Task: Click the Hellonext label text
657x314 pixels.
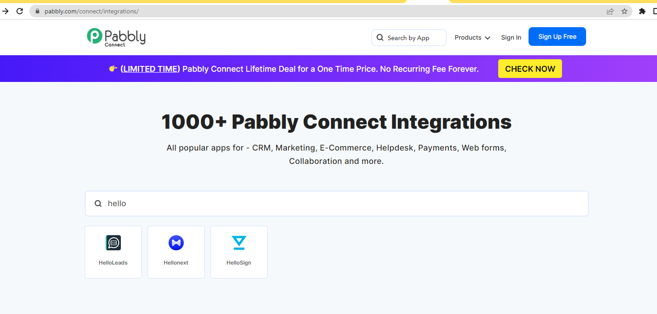Action: tap(176, 263)
